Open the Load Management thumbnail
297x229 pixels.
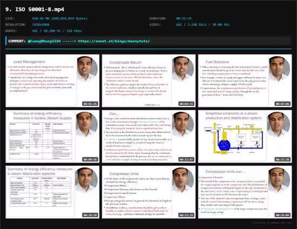point(52,80)
